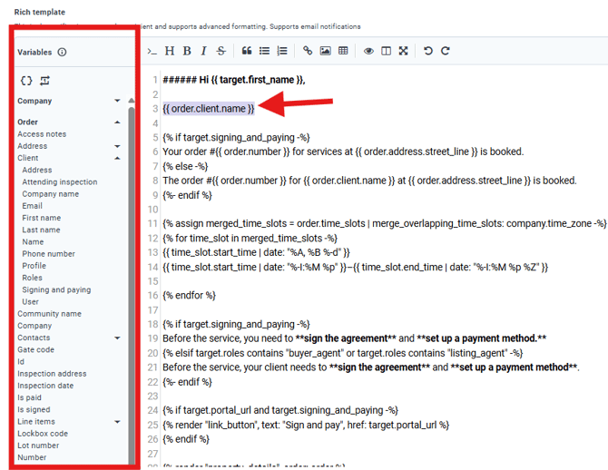Image resolution: width=608 pixels, height=470 pixels.
Task: Expand the Contacts variable dropdown
Action: pos(117,338)
